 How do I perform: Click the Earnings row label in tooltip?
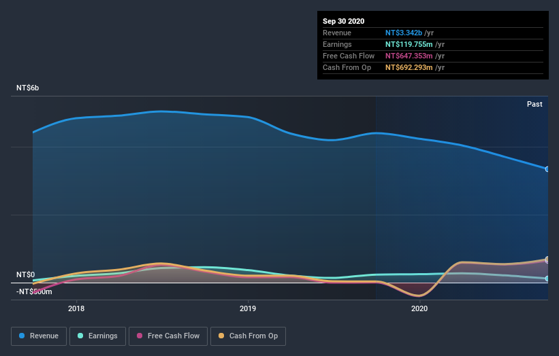[x=337, y=44]
